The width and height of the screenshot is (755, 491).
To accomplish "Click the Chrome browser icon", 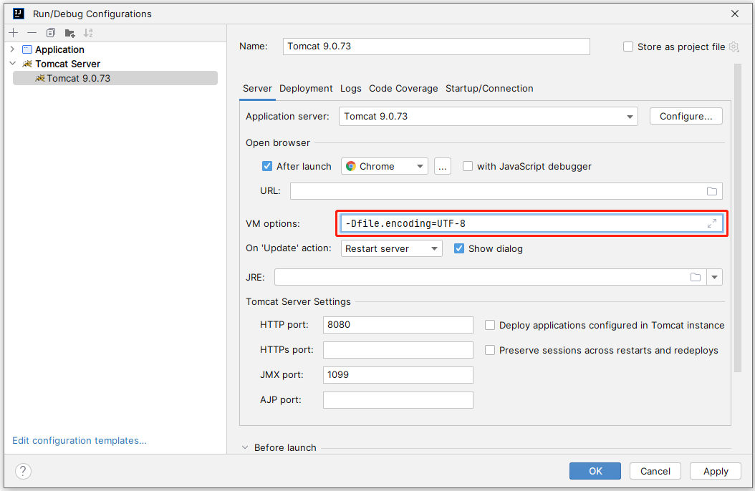I will point(351,166).
